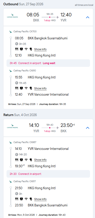This screenshot has width=95, height=218.
Task: Click the entertainment screen icon for CX617
Action: (x=21, y=199)
